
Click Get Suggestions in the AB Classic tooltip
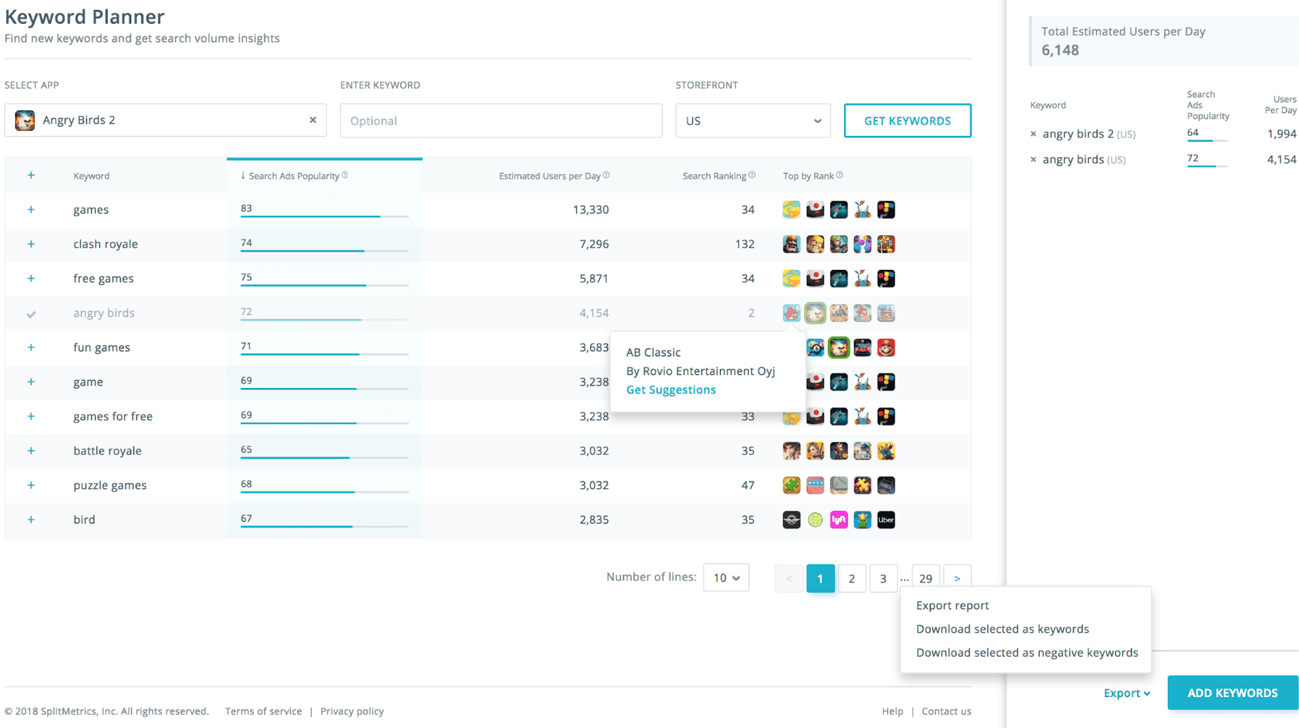[671, 389]
